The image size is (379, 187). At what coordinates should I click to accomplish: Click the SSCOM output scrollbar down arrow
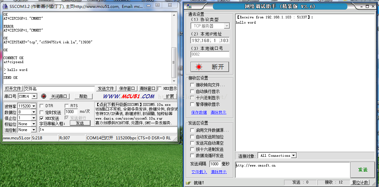click(x=174, y=81)
